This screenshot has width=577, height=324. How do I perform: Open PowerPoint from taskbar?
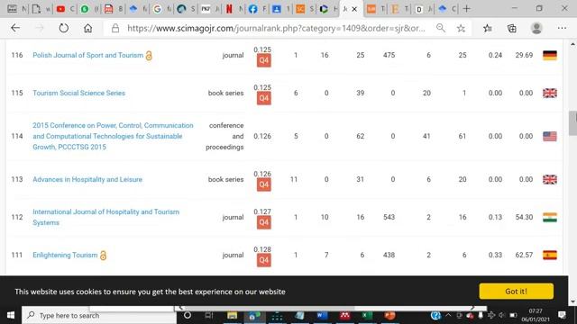tap(389, 315)
